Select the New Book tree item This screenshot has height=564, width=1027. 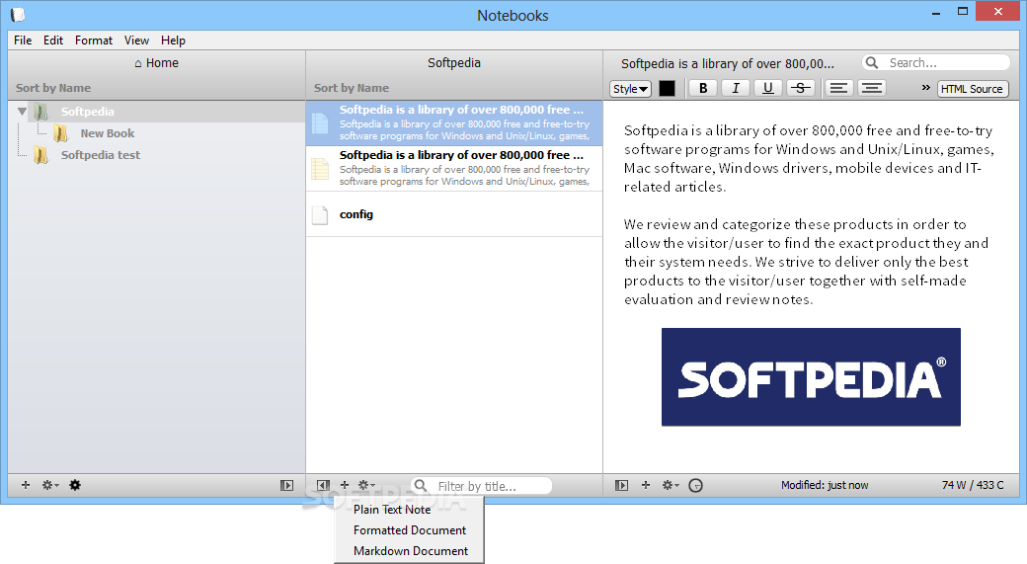[x=108, y=133]
